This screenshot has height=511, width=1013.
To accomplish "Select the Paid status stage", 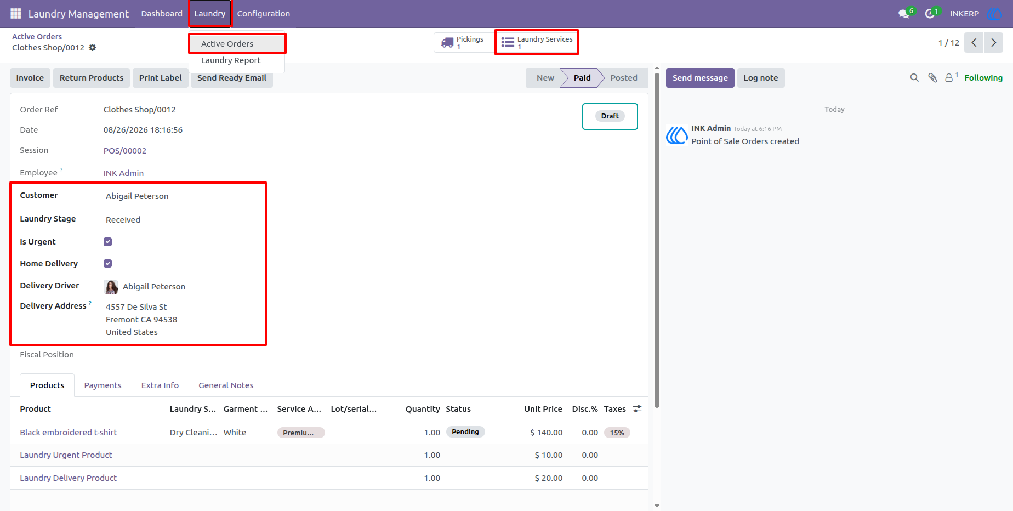I will click(x=582, y=78).
